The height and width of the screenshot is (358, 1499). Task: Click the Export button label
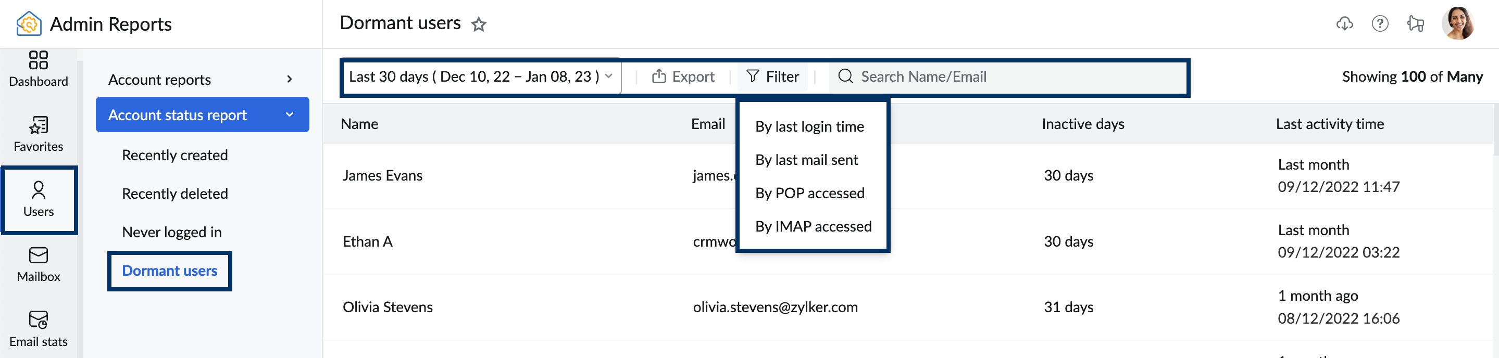pyautogui.click(x=693, y=76)
